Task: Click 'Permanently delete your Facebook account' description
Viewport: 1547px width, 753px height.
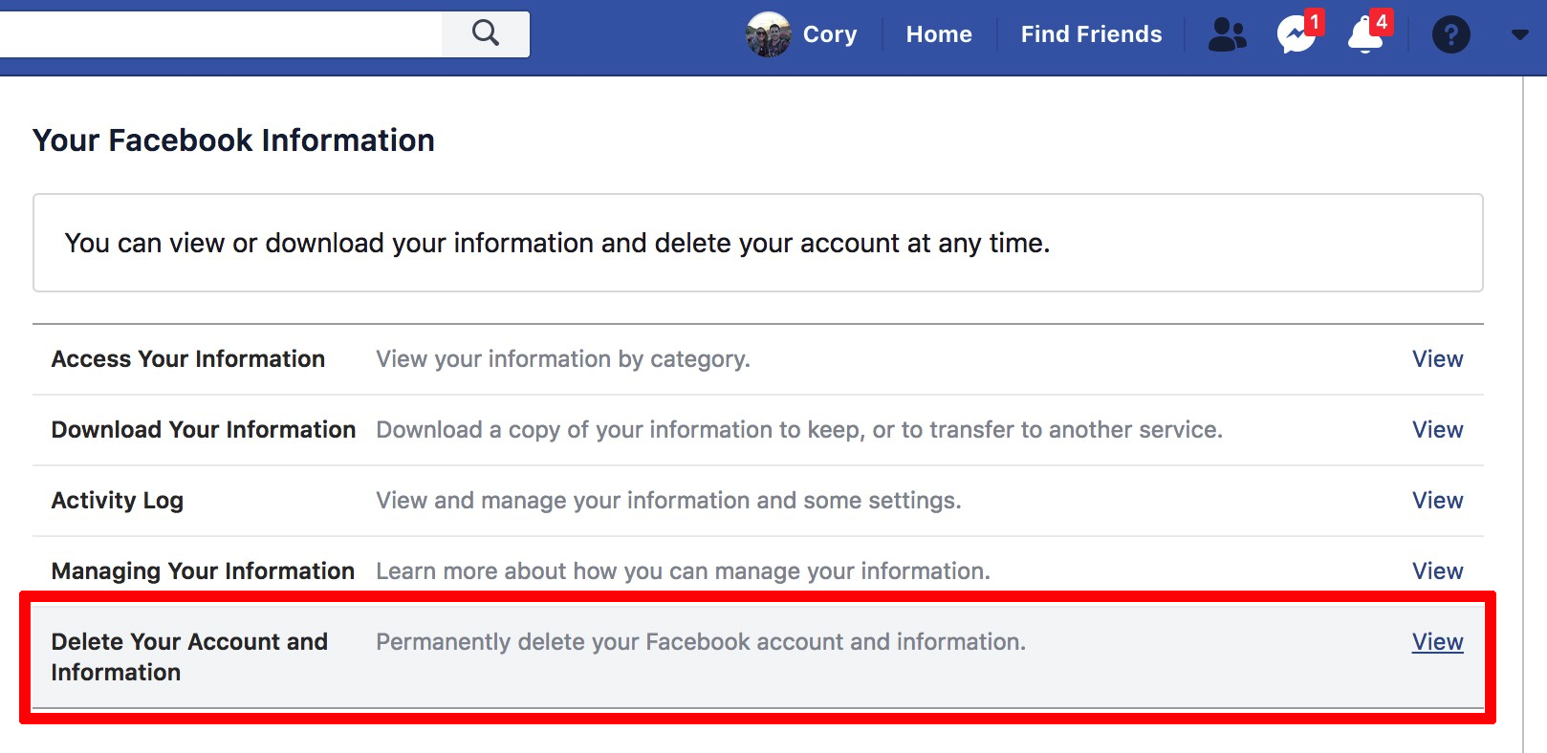Action: point(701,642)
